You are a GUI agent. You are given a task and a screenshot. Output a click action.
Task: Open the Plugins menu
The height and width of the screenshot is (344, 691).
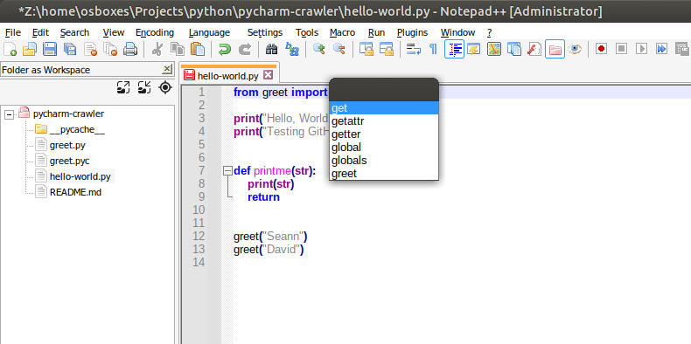click(x=413, y=32)
